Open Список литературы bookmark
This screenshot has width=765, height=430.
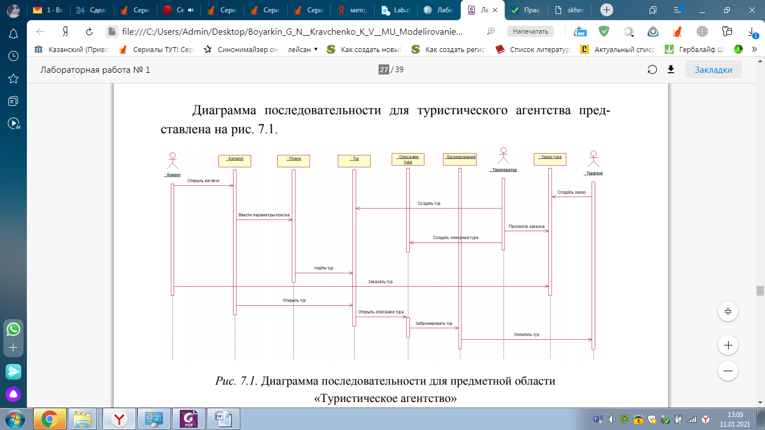pos(532,49)
